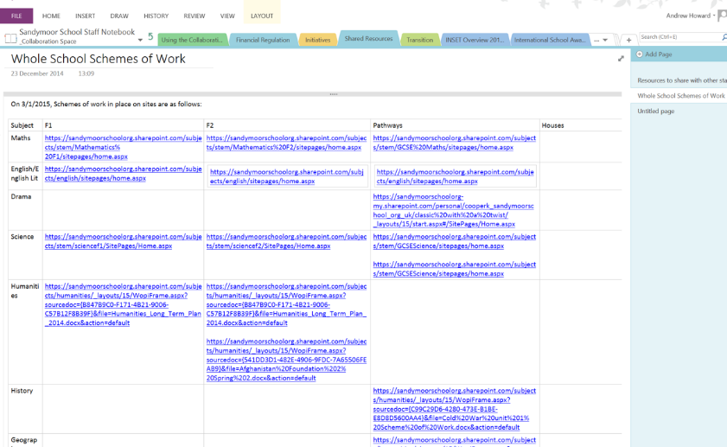Screen dimensions: 727x447
Task: Open English Pathways english sitepages link
Action: pyautogui.click(x=455, y=176)
